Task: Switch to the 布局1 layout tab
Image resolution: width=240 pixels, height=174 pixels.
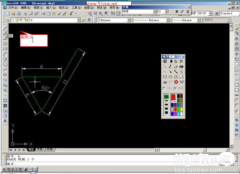Action: tap(40, 149)
